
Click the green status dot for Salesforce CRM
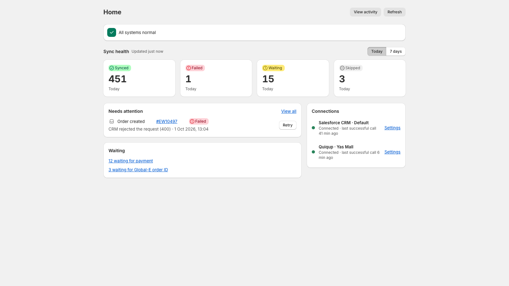pyautogui.click(x=313, y=128)
